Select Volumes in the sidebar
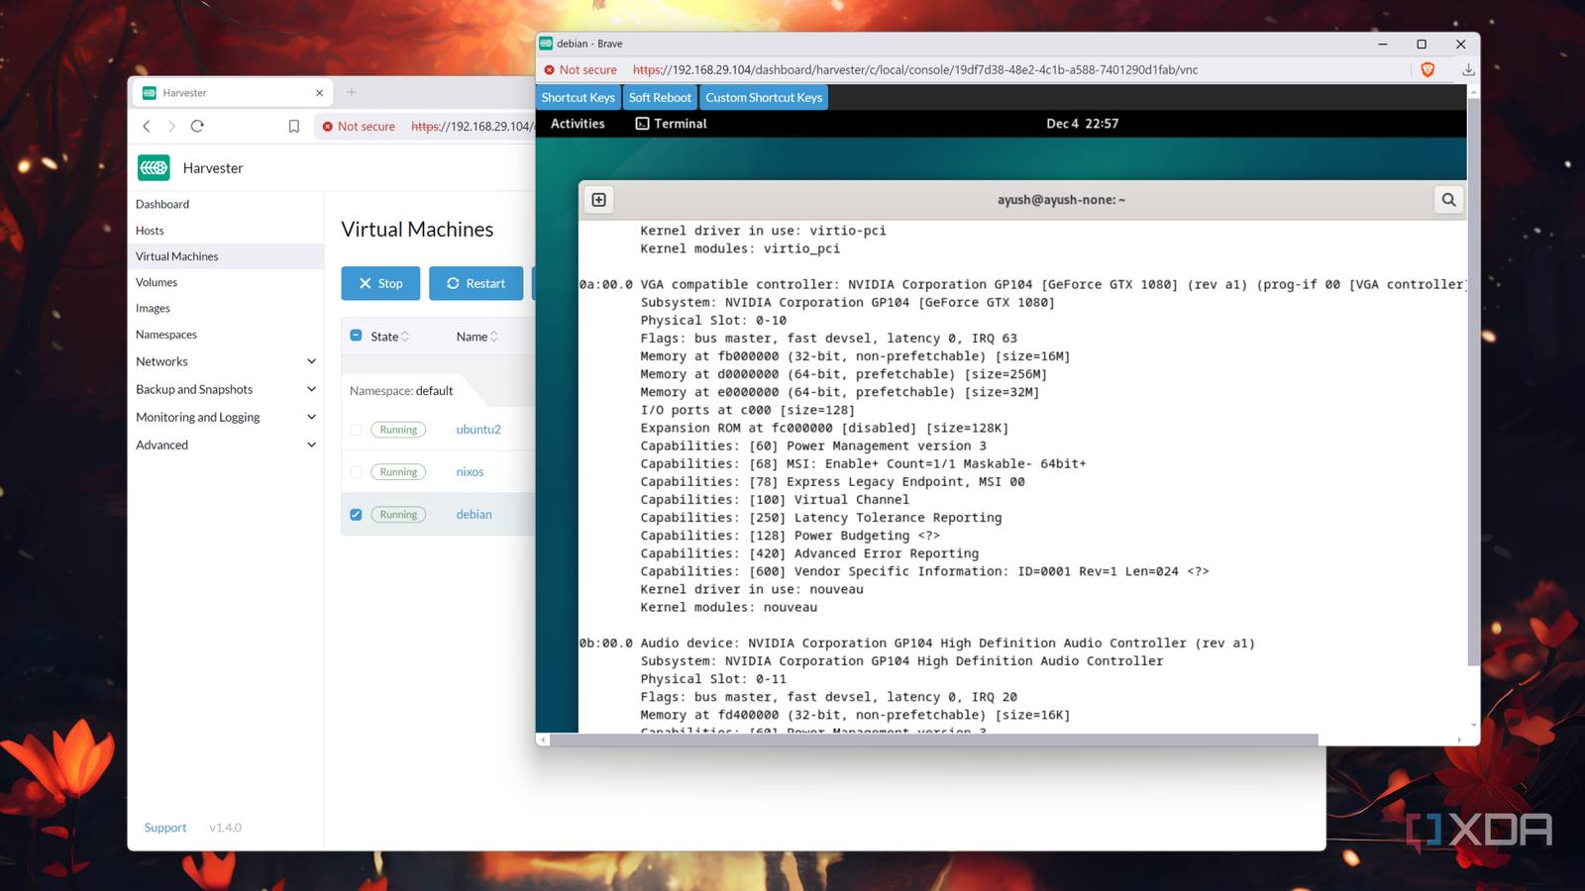 (x=157, y=282)
